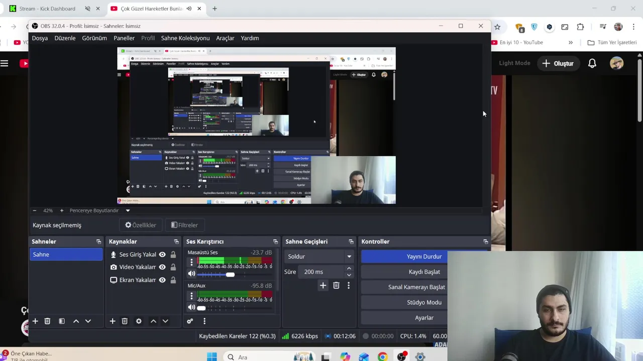Open OBS Studio taskbar icon
Viewport: 643px width, 361px height.
pos(401,357)
